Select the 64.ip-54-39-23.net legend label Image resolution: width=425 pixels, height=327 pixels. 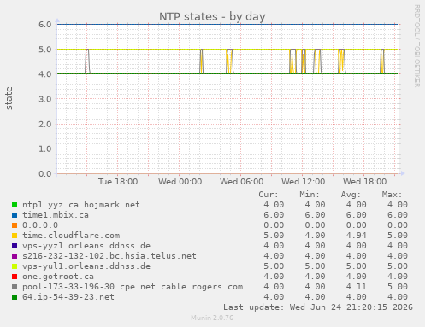(68, 297)
